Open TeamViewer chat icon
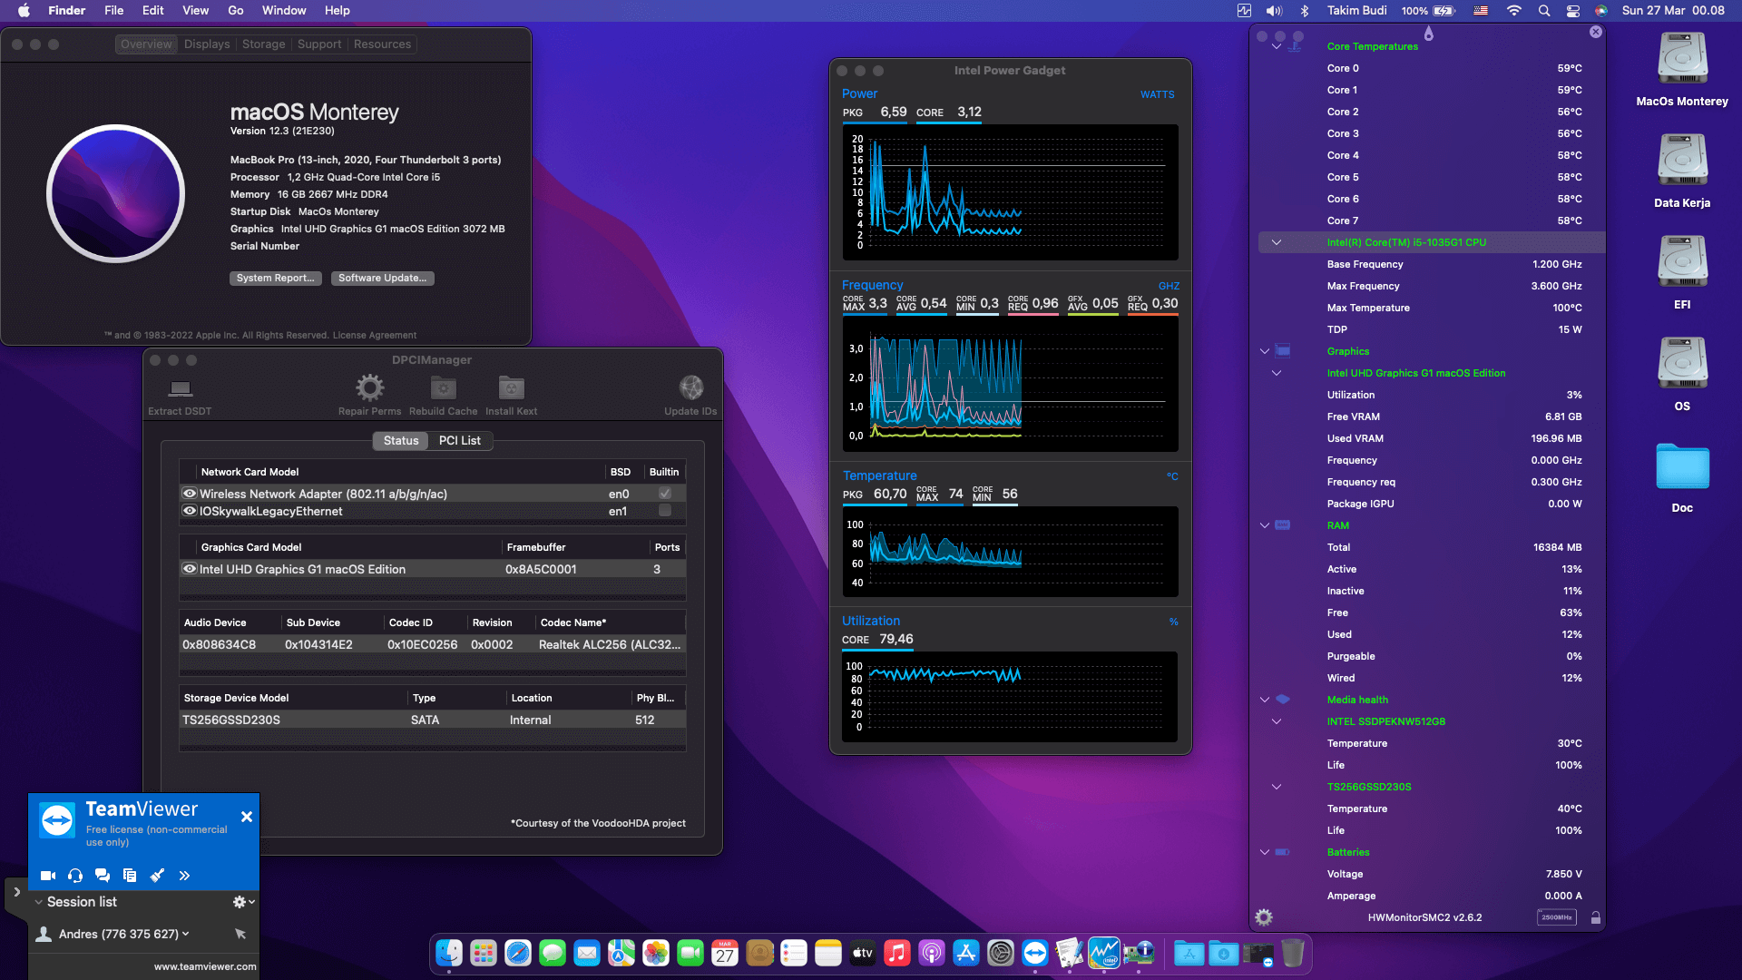Image resolution: width=1742 pixels, height=980 pixels. click(x=103, y=876)
